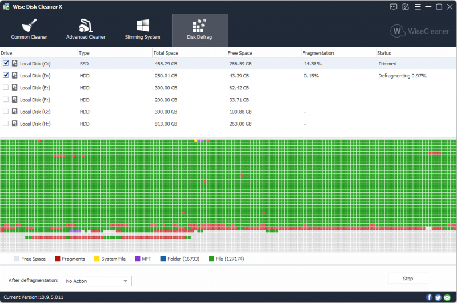This screenshot has height=303, width=457.
Task: Sort by the Free Space column header
Action: [x=264, y=53]
